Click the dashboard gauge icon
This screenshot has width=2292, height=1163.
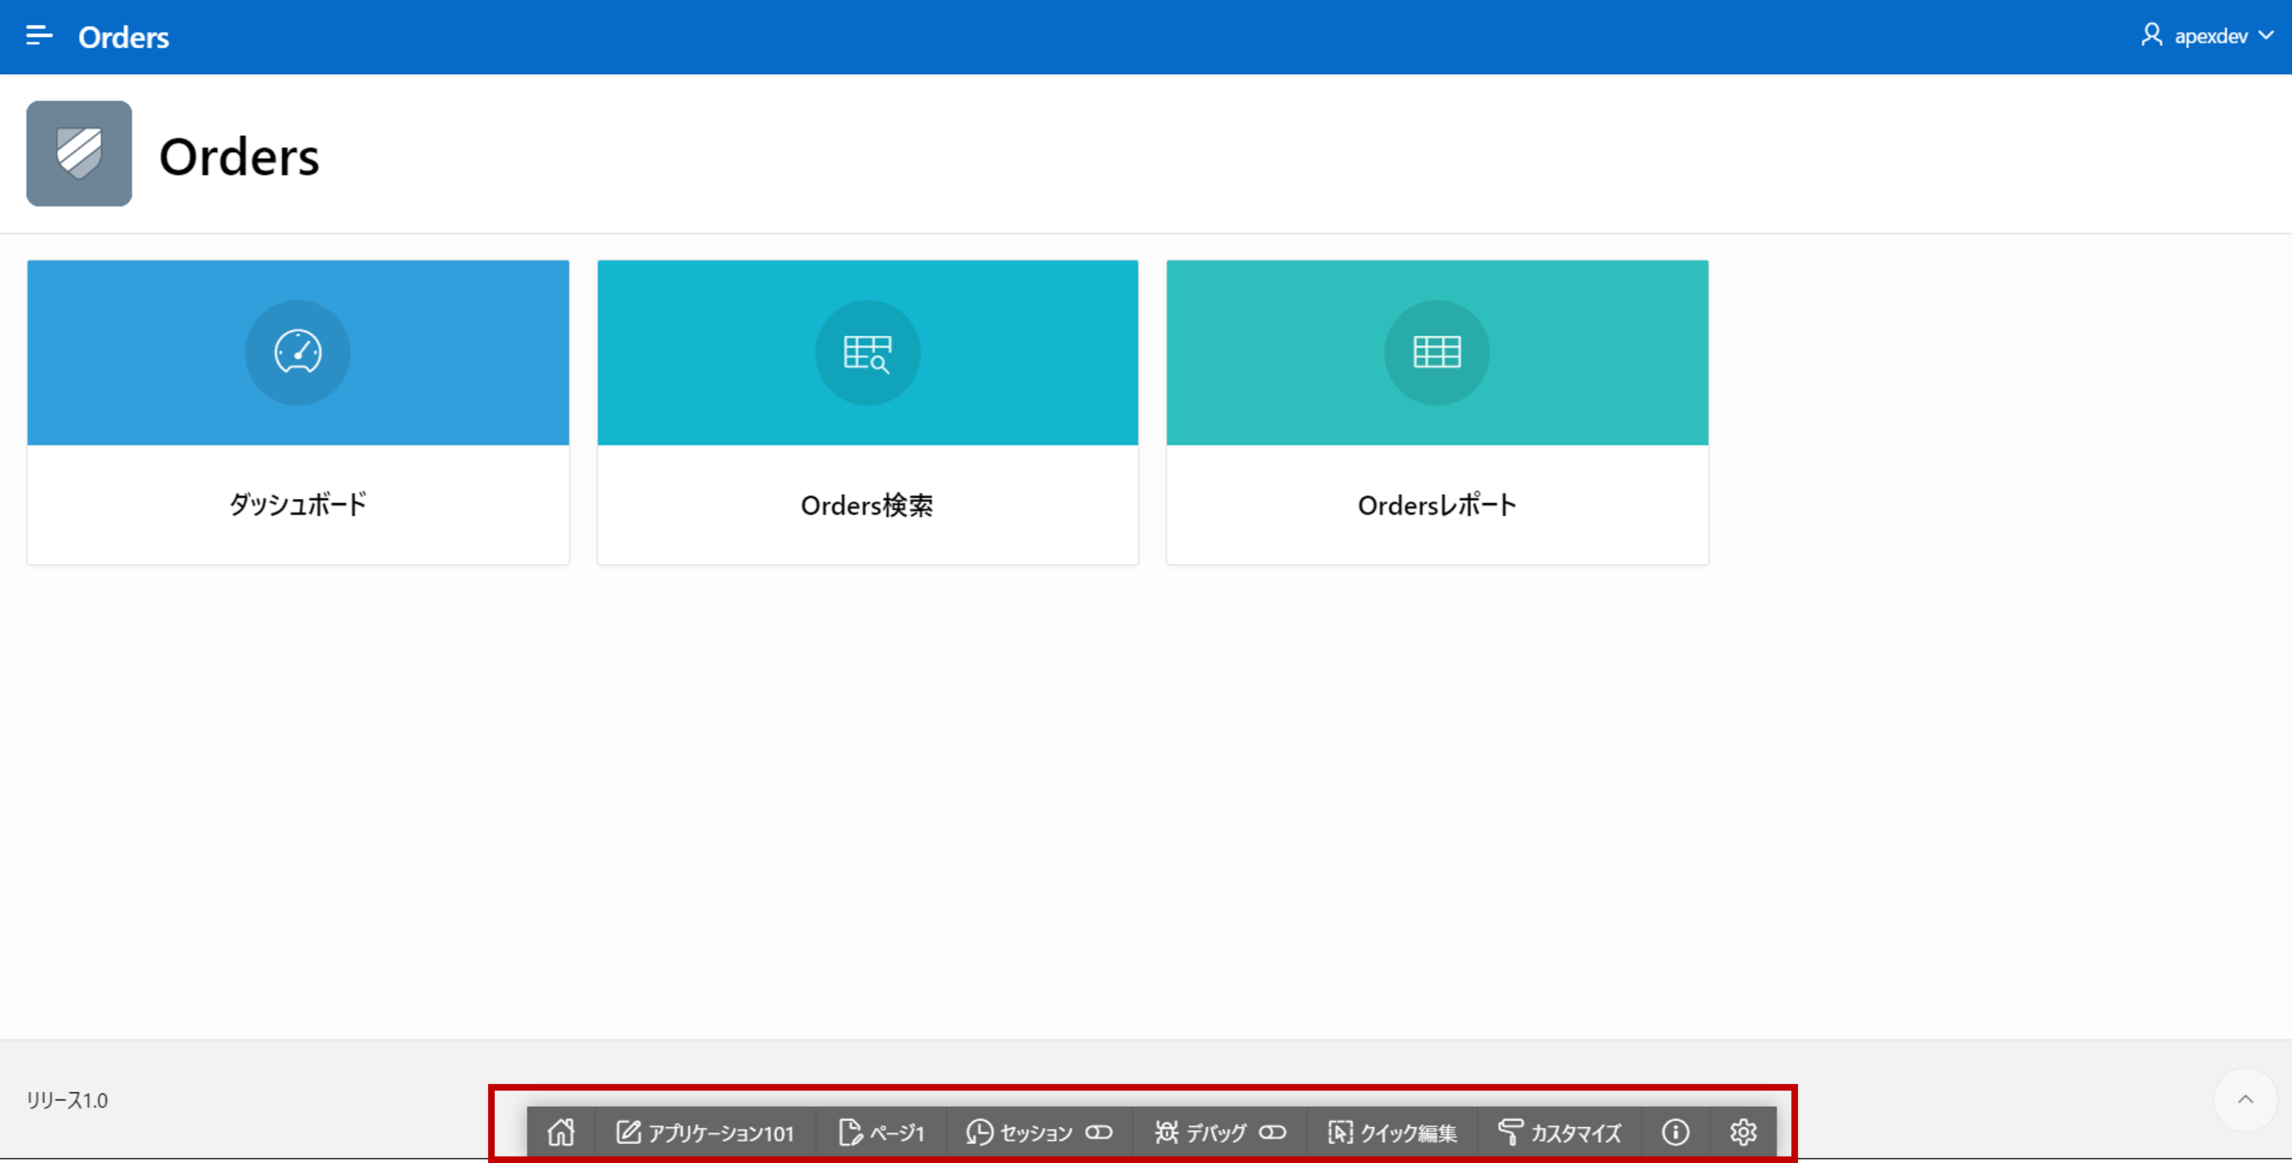pyautogui.click(x=297, y=352)
